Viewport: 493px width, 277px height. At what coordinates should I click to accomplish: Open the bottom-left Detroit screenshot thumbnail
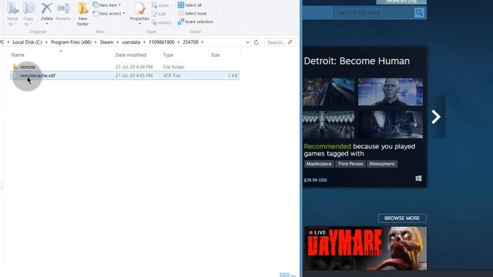tap(329, 125)
